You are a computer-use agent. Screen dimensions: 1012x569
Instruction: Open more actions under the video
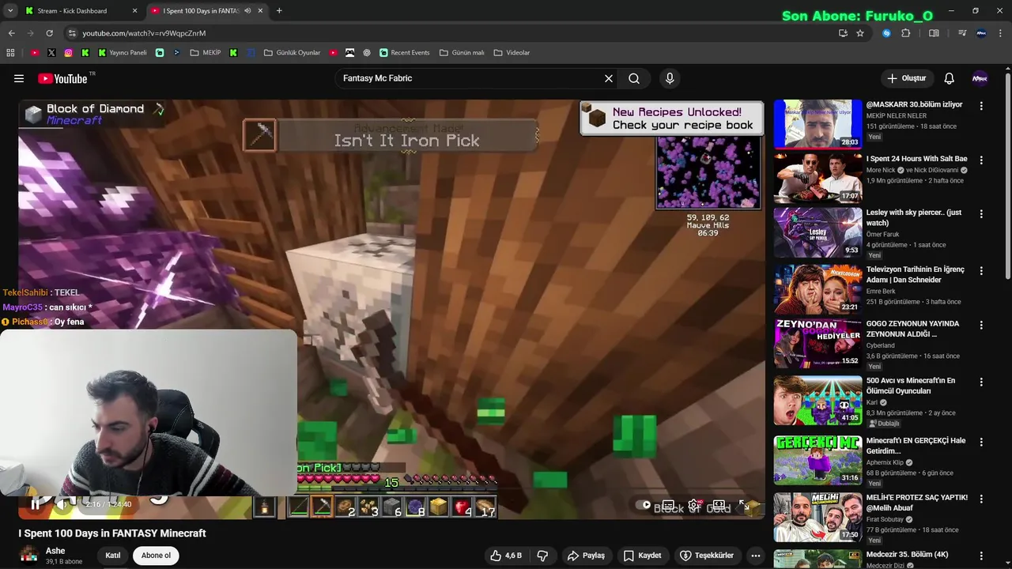pos(755,556)
